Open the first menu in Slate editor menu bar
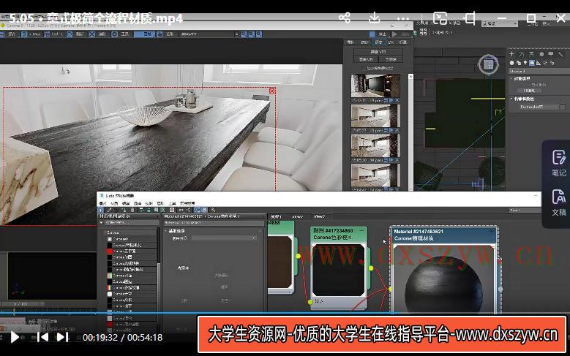This screenshot has height=356, width=570. pyautogui.click(x=103, y=203)
